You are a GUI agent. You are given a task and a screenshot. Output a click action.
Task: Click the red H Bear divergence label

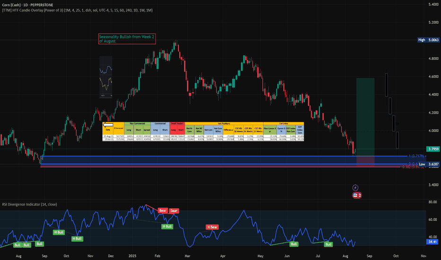(211, 227)
